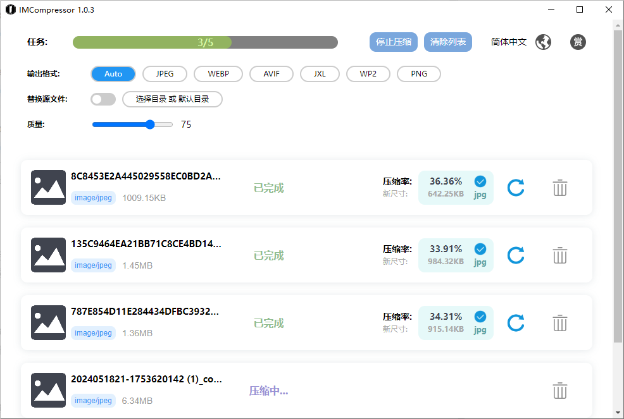Click the globe language icon
Screen dimensions: 624x419
543,42
